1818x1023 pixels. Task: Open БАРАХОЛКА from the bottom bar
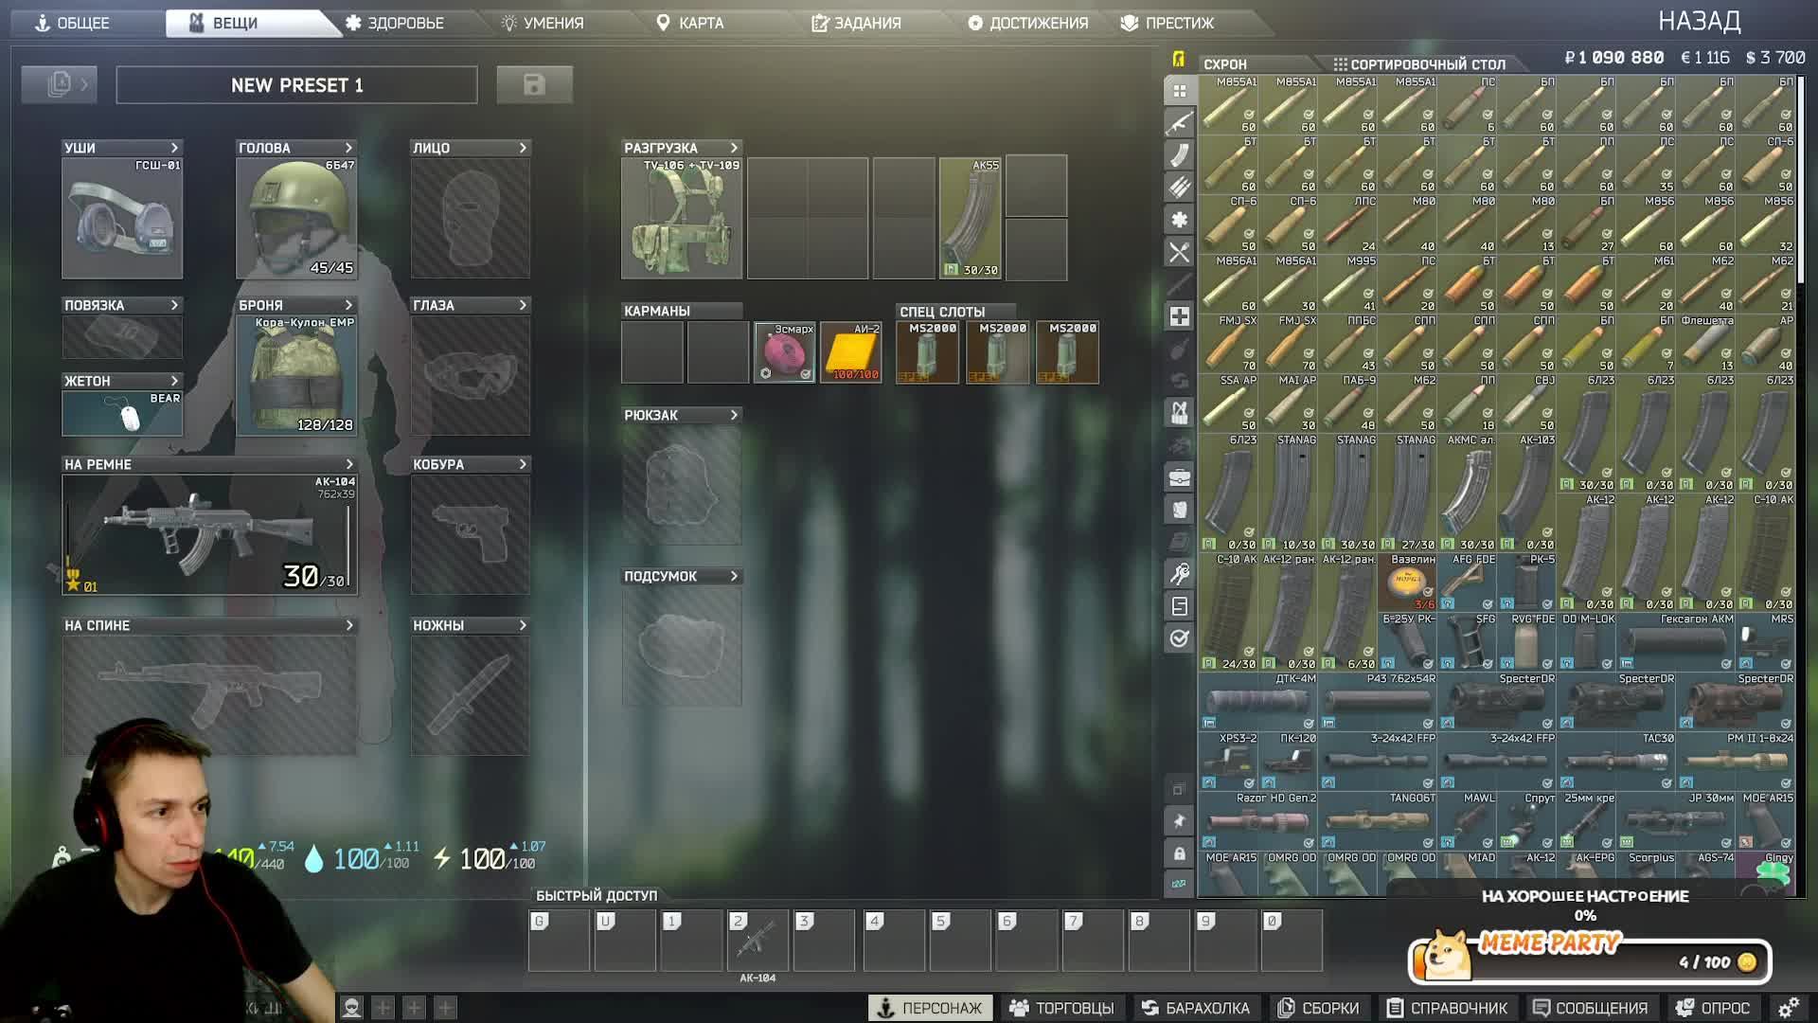pos(1195,1008)
